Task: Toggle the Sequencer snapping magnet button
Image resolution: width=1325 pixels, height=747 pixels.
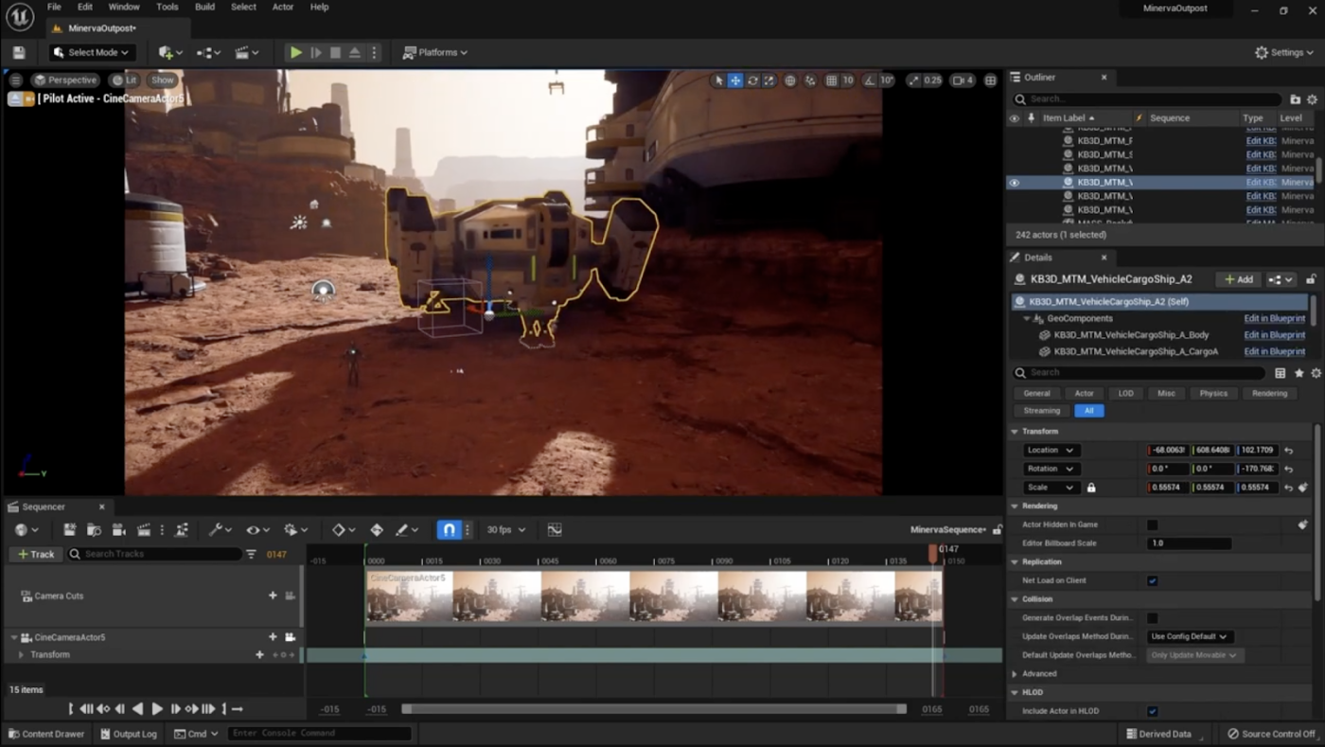Action: click(x=450, y=530)
